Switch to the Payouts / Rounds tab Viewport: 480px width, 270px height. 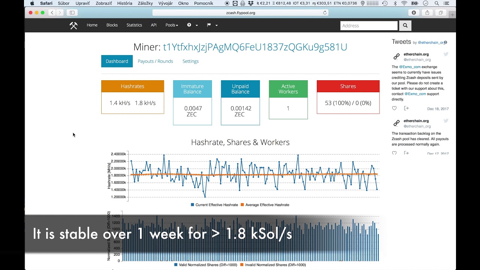click(x=155, y=61)
